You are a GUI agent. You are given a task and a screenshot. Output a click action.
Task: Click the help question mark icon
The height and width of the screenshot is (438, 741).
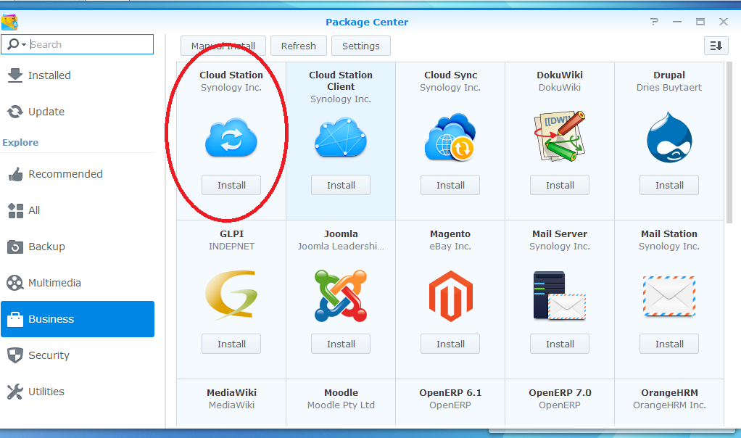(x=654, y=22)
